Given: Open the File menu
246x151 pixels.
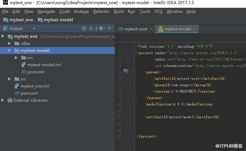Looking at the screenshot, I should pyautogui.click(x=5, y=11).
